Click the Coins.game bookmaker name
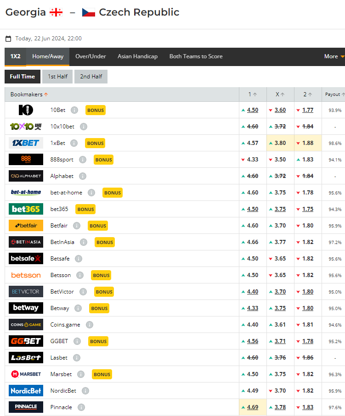 [x=65, y=325]
